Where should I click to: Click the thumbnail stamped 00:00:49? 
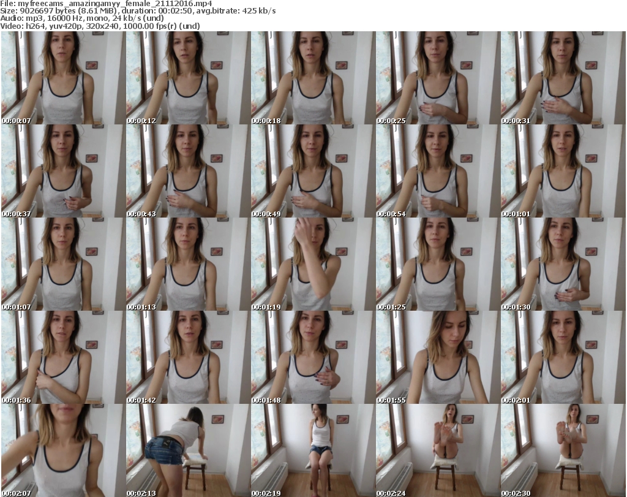312,171
